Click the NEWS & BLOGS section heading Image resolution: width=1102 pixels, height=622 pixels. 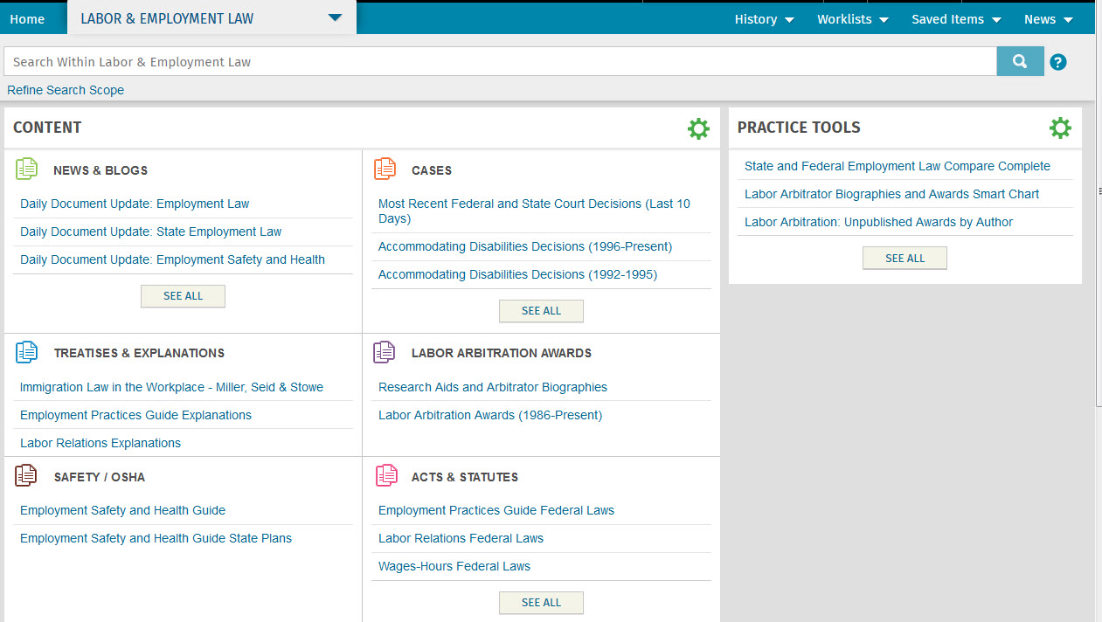point(100,170)
